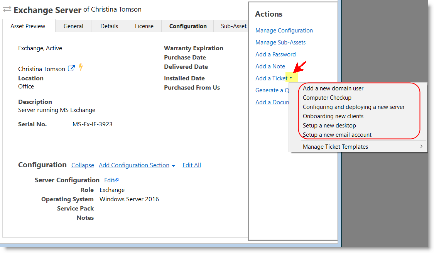Viewport: 434px width, 253px height.
Task: Click the lightning bolt icon beside Christina Tomson
Action: tap(81, 67)
